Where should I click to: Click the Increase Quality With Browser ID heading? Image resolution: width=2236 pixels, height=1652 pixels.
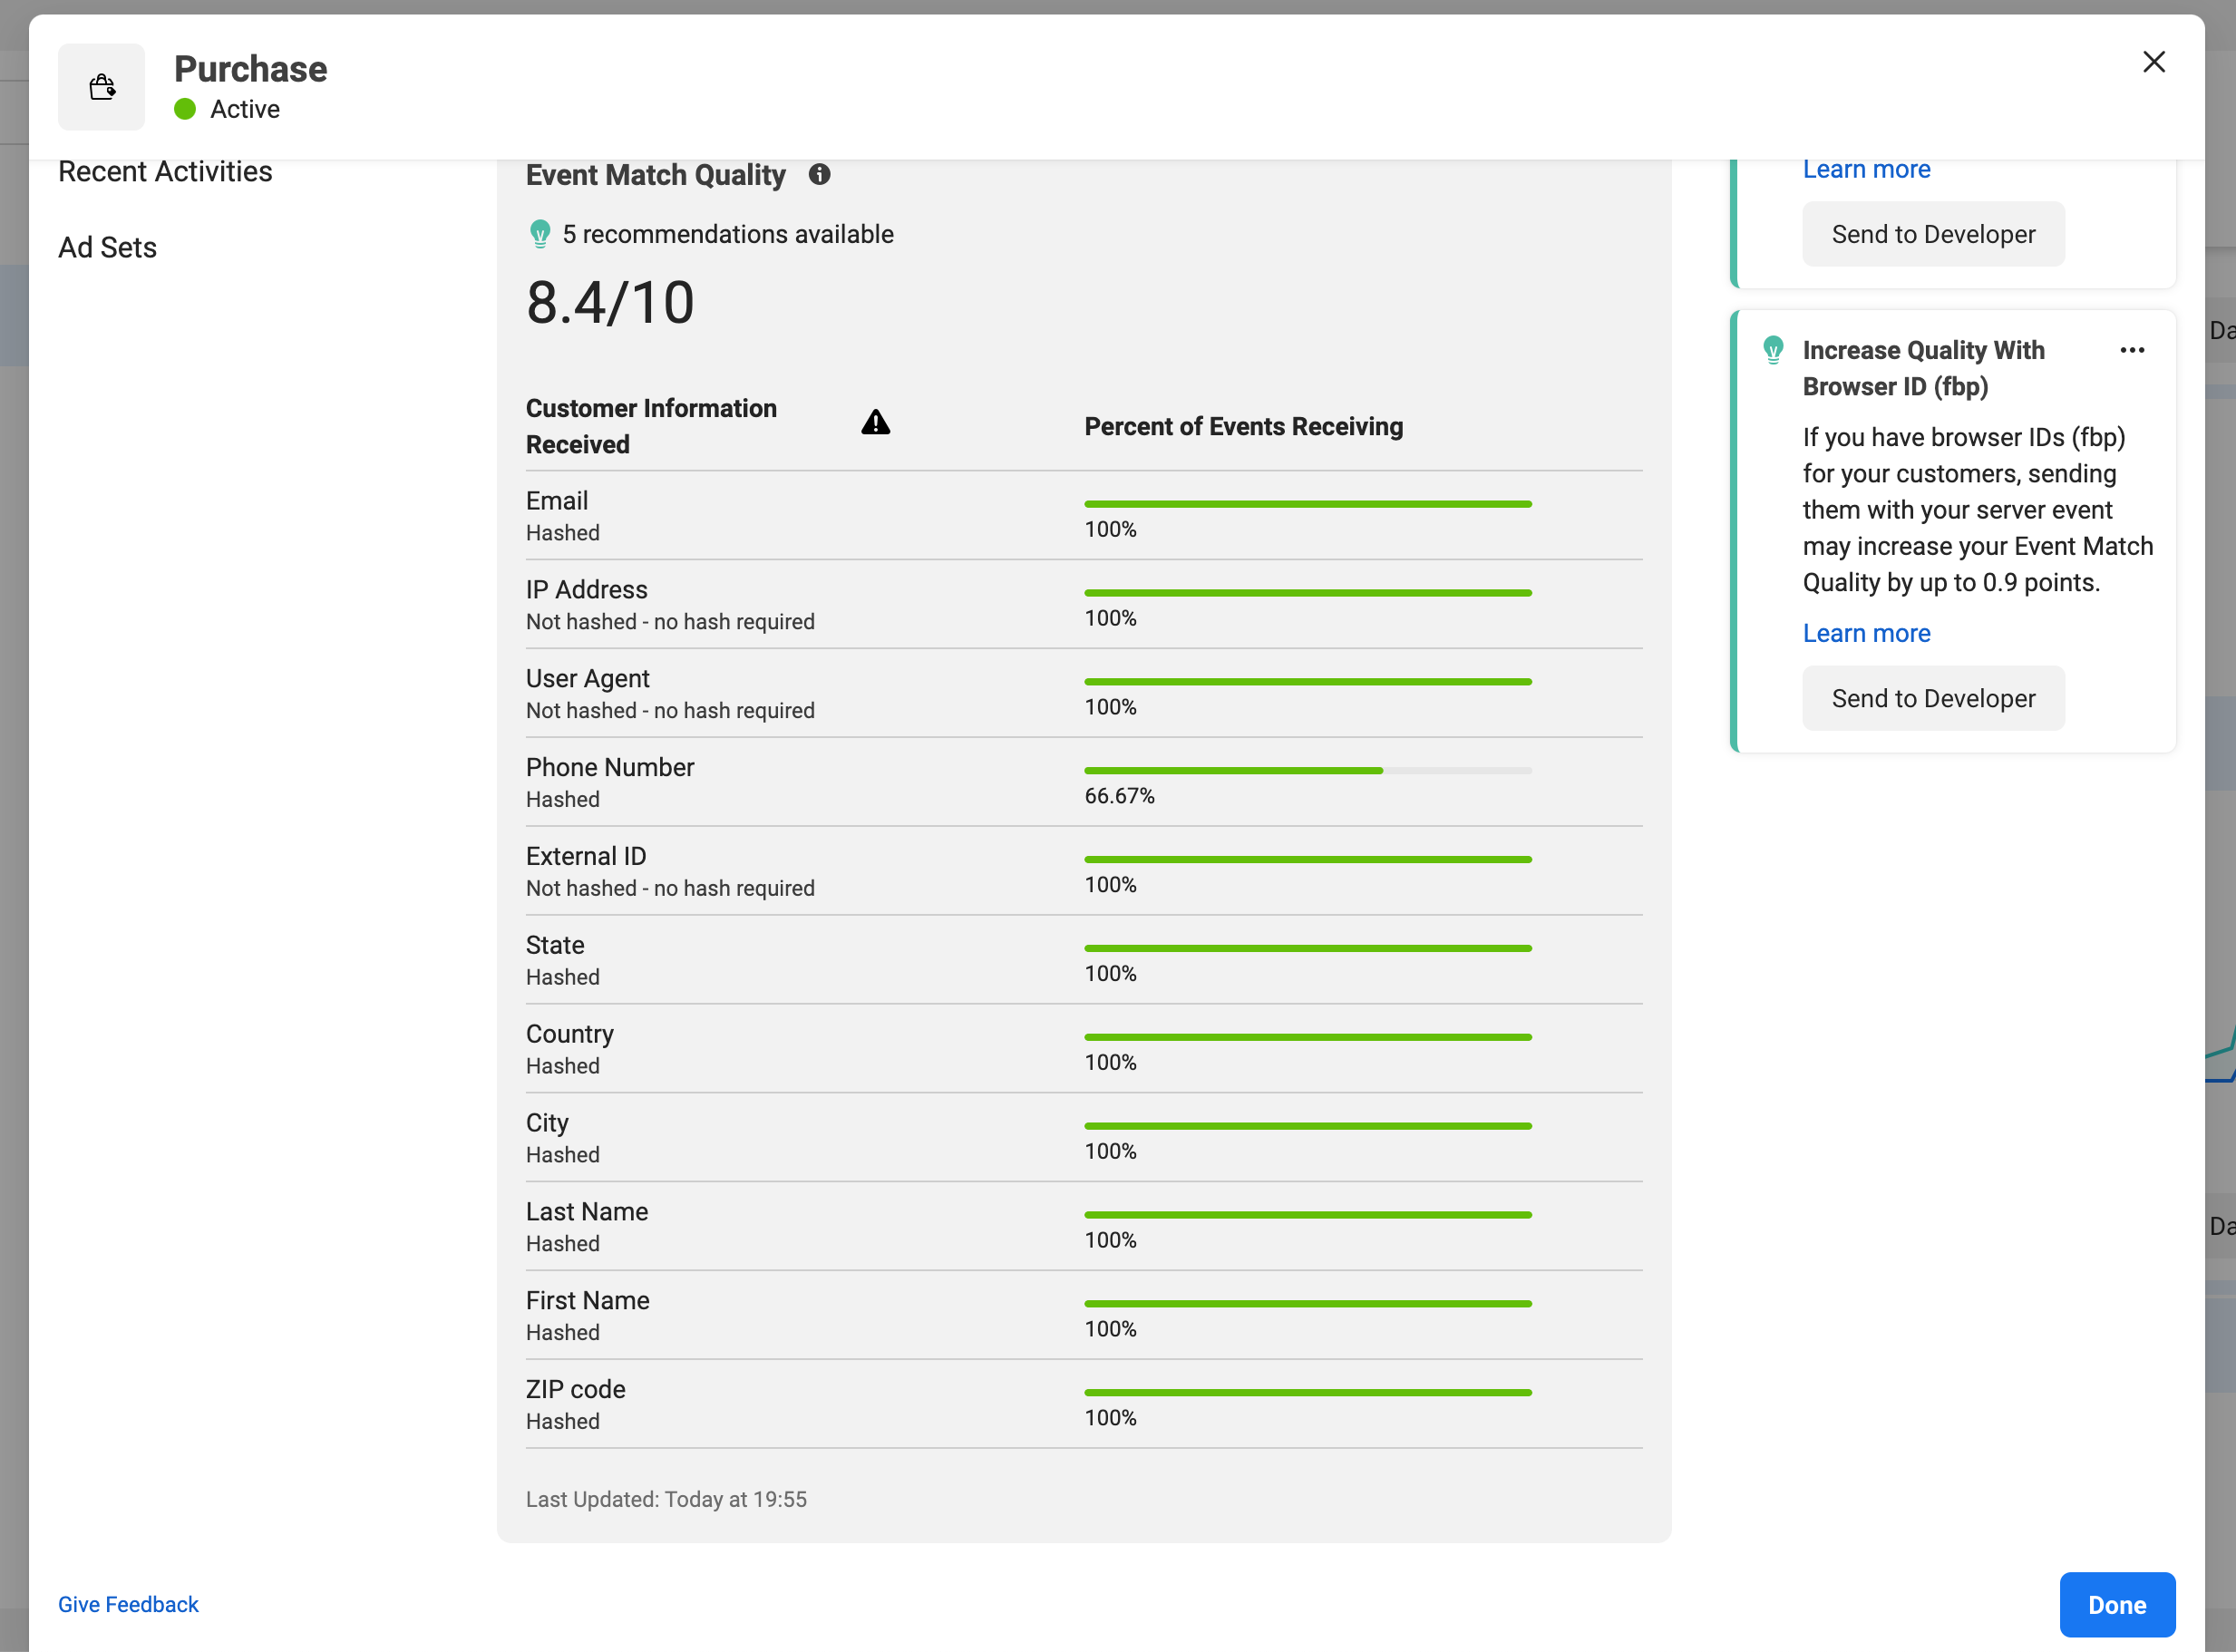[x=1923, y=368]
